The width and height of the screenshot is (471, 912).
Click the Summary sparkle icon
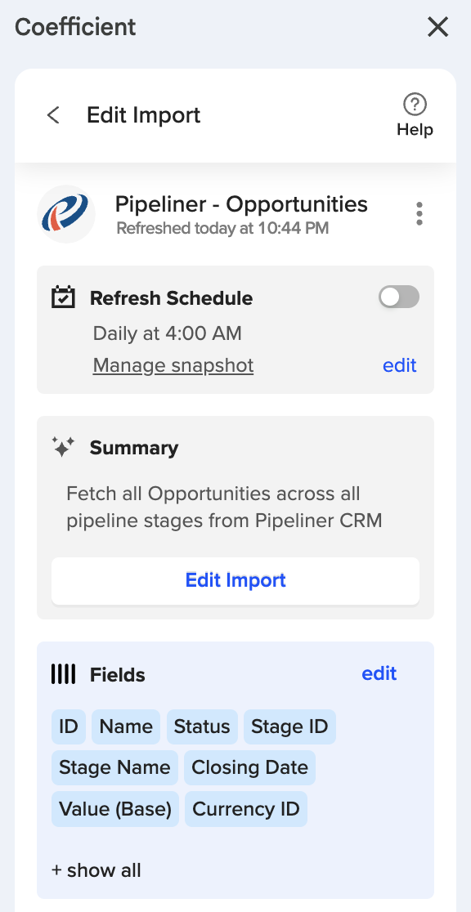[x=63, y=447]
